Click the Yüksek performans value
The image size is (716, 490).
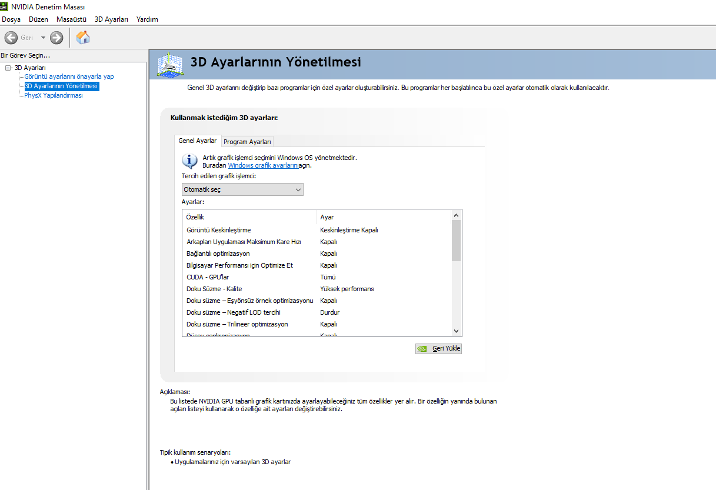pyautogui.click(x=347, y=289)
